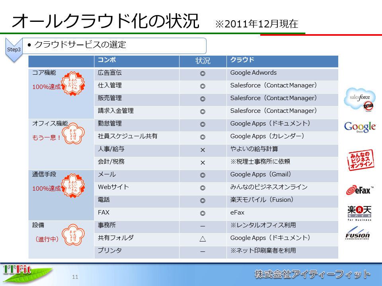Click the ◎ status mark for 請求入金管理

[x=203, y=112]
